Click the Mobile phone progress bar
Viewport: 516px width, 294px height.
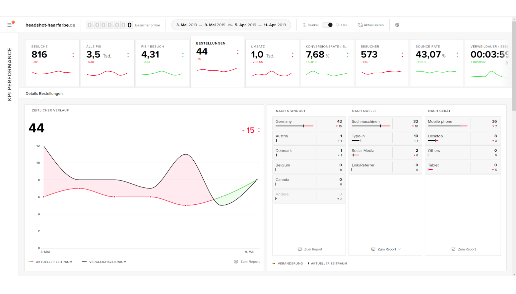click(448, 126)
